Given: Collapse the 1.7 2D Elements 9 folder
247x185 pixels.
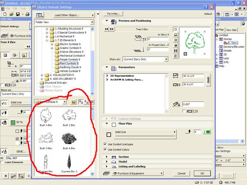Looking at the screenshot, I should (47, 40).
